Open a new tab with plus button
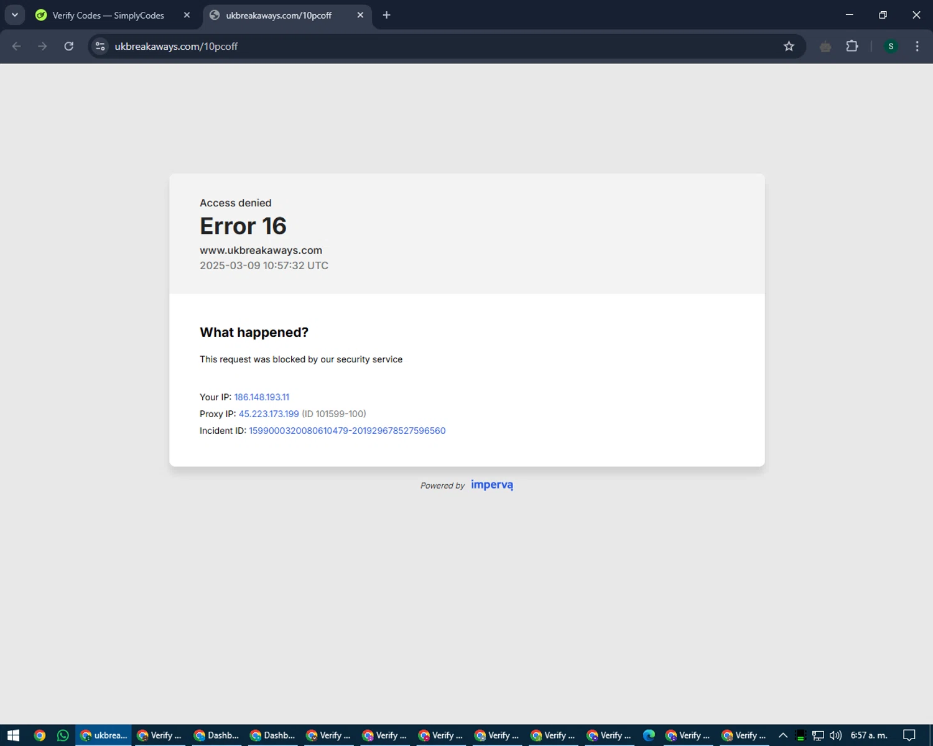The image size is (933, 746). coord(386,15)
